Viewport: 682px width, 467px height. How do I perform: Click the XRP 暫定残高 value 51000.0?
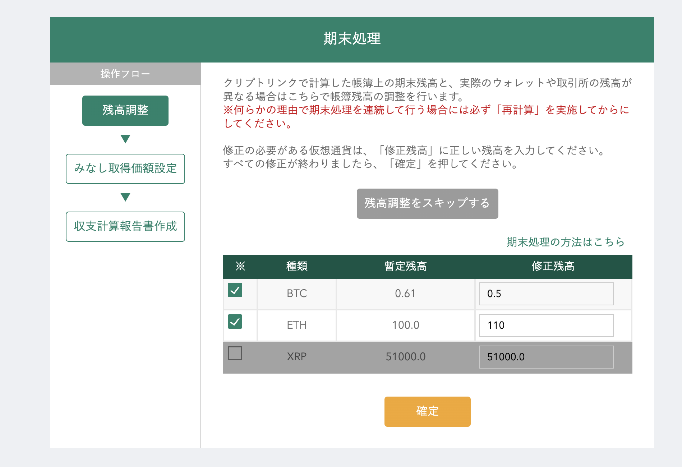click(x=405, y=357)
